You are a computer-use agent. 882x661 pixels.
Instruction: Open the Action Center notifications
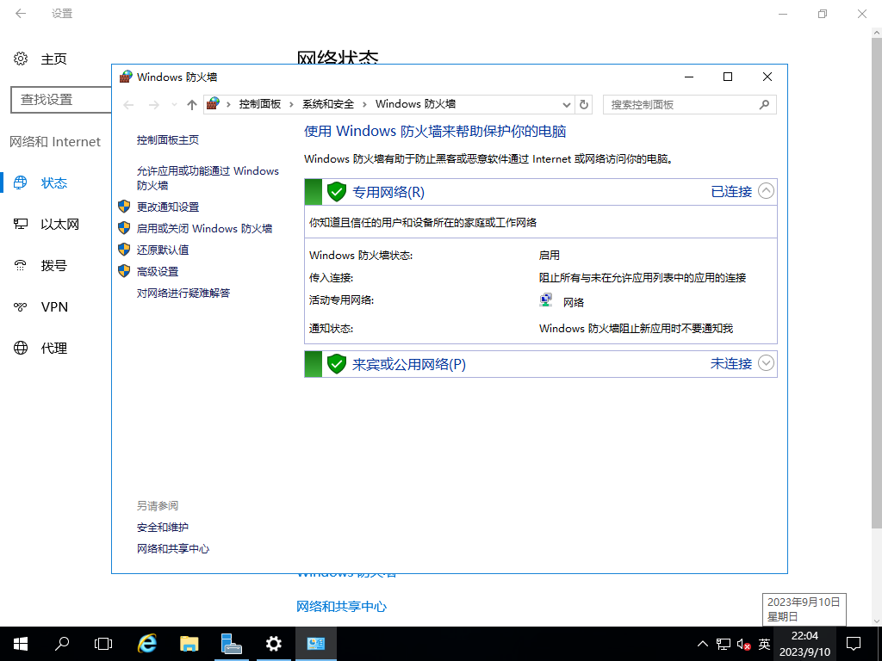click(854, 644)
